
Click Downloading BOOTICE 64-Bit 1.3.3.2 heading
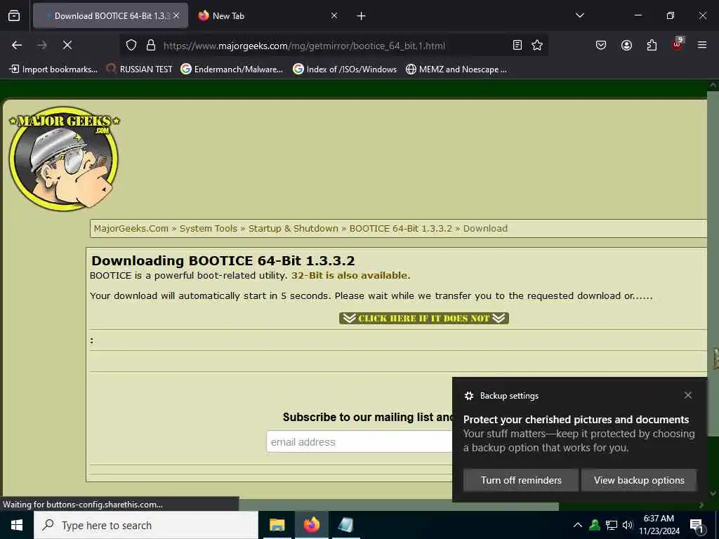223,260
